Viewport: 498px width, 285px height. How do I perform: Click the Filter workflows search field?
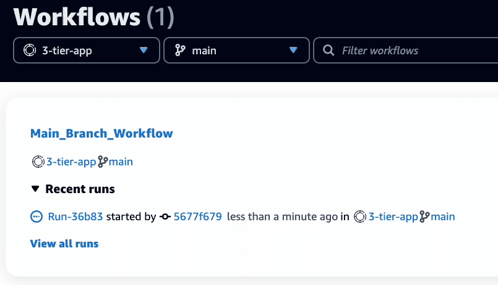(406, 51)
